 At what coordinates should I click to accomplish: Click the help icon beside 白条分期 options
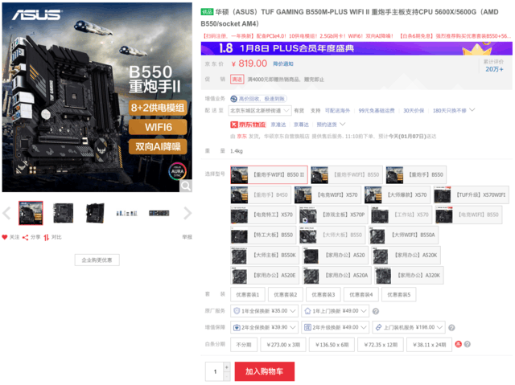point(468,344)
